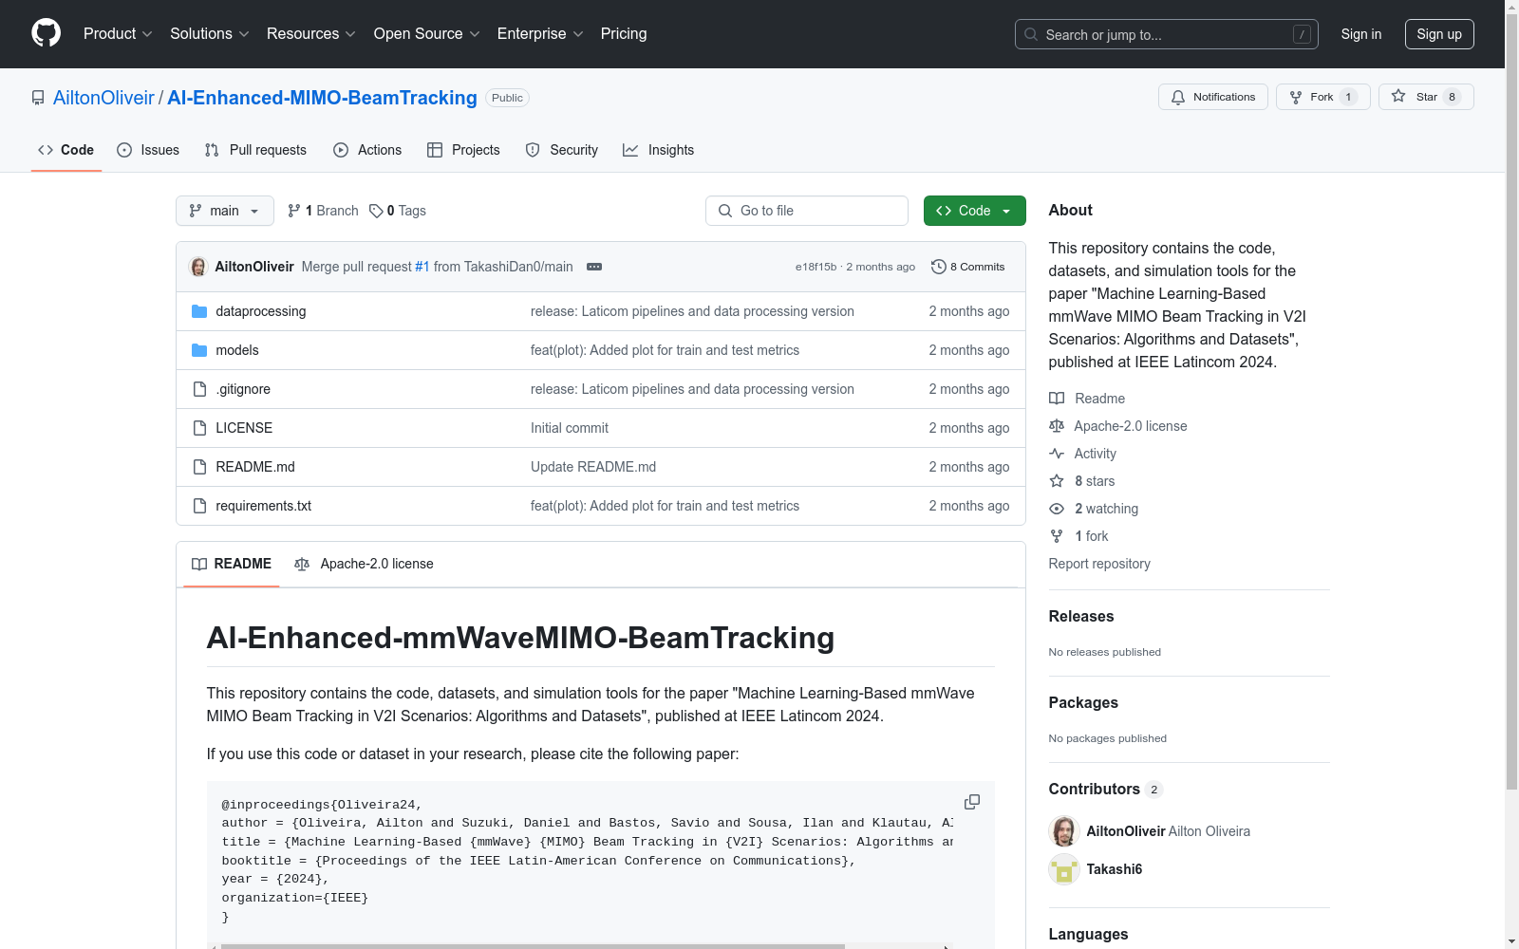Viewport: 1519px width, 949px height.
Task: Open the AiltonOliveir owner link in title
Action: pyautogui.click(x=103, y=98)
